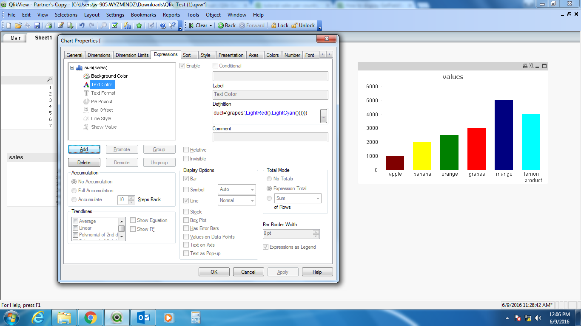
Task: Click the Print toolbar icon
Action: pyautogui.click(x=48, y=25)
